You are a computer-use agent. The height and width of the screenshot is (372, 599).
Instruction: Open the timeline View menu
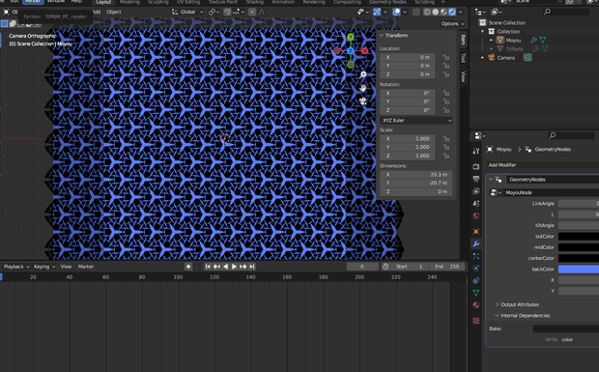[66, 267]
